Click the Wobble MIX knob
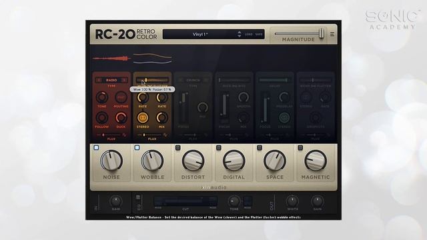The image size is (427, 240). 161,118
